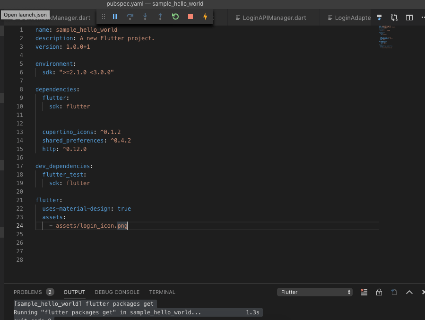Viewport: 425px width, 320px height.
Task: Click the Step Out debug icon
Action: pos(160,17)
